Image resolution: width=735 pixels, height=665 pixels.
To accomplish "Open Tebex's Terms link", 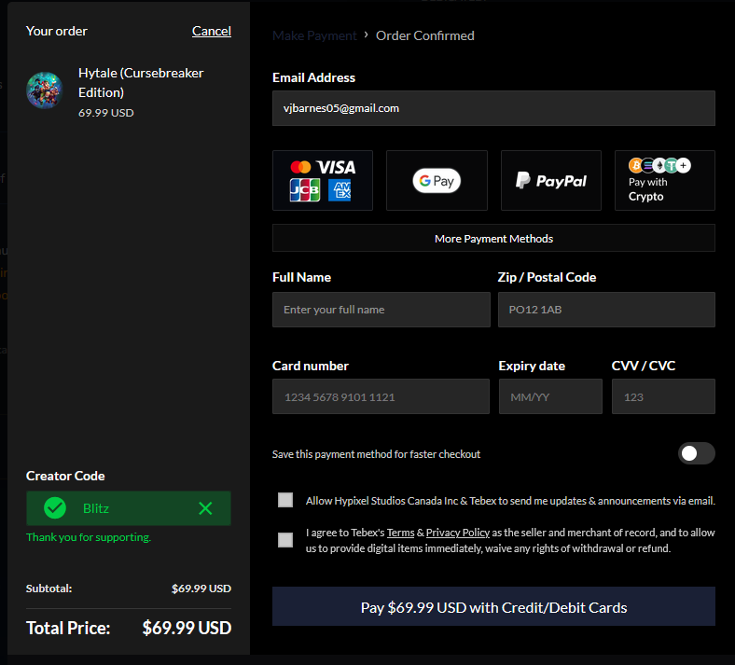I will (x=400, y=533).
